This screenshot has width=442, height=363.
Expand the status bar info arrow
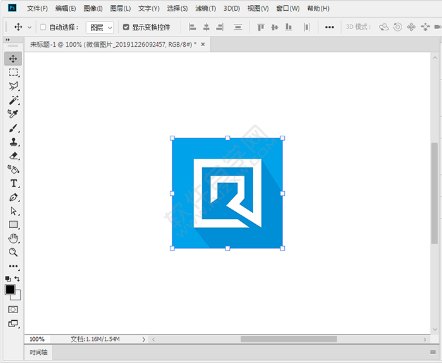tap(143, 339)
